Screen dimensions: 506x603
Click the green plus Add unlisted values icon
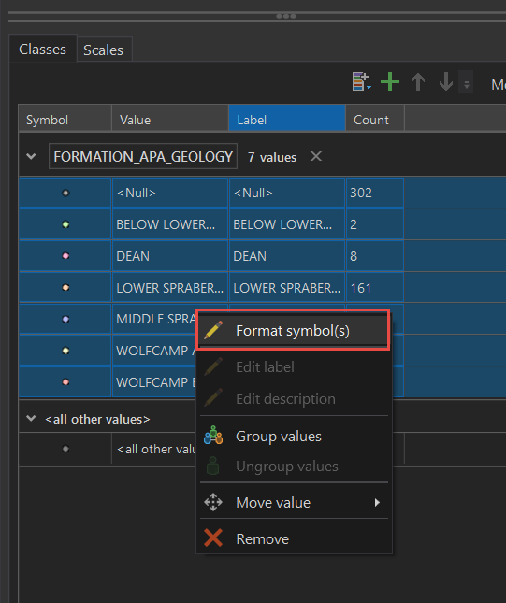[390, 81]
